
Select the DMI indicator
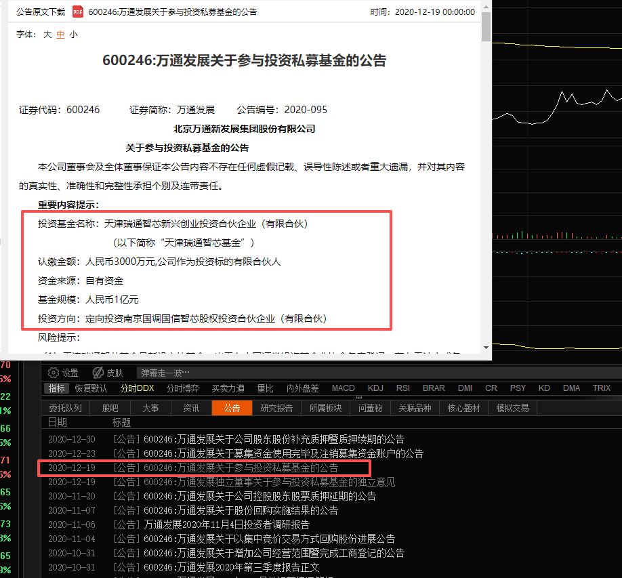coord(465,388)
